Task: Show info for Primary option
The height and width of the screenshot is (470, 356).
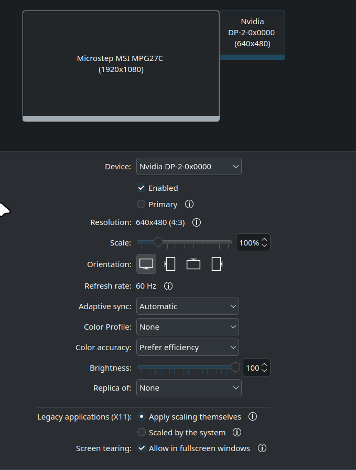Action: pos(189,204)
